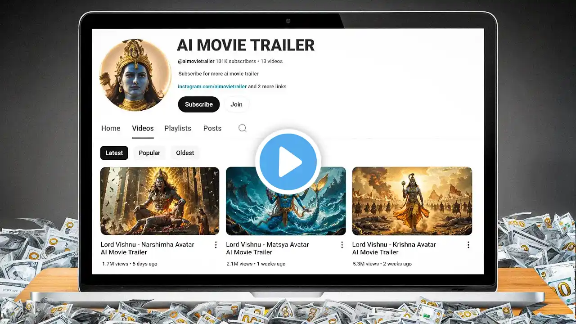Click the '101K subscribers' count
This screenshot has height=324, width=576.
(236, 61)
